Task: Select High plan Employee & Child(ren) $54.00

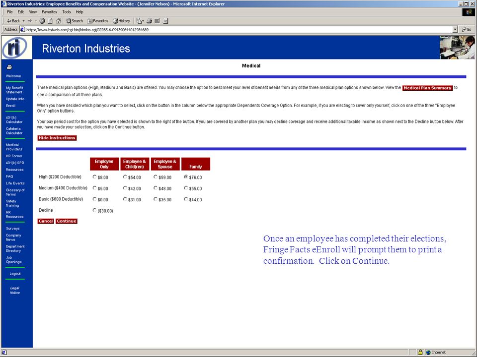Action: (x=125, y=177)
